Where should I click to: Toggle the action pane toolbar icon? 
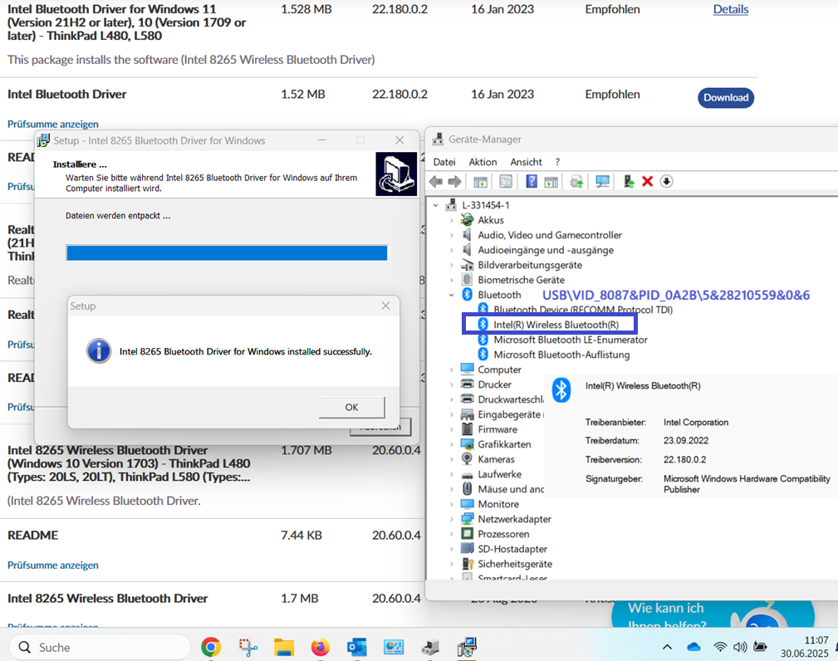(x=551, y=182)
